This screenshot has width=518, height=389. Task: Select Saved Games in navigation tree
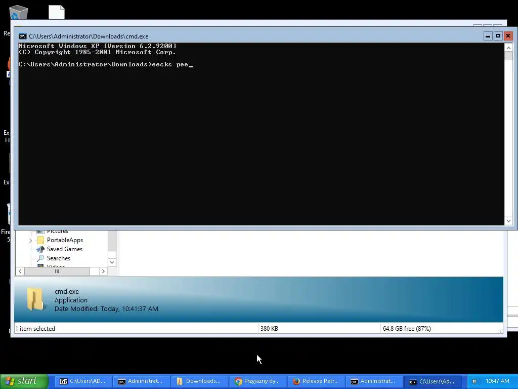tap(64, 249)
